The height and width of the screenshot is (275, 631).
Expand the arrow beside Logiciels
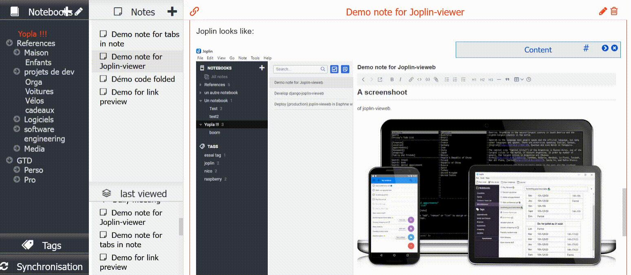tap(17, 119)
